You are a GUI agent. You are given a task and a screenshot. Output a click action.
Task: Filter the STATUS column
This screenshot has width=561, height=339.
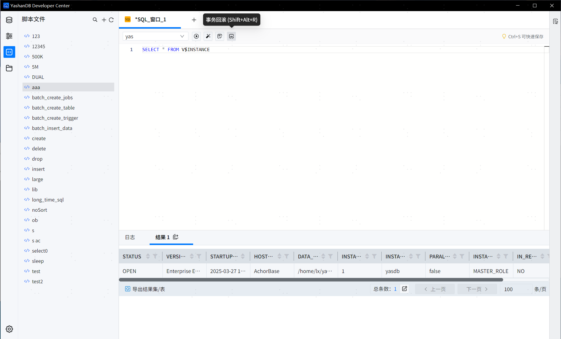pos(155,256)
